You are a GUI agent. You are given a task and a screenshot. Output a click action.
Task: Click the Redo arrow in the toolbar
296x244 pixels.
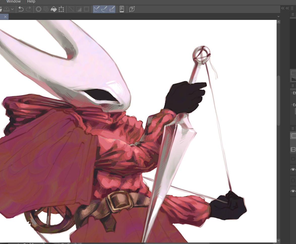[x=28, y=9]
